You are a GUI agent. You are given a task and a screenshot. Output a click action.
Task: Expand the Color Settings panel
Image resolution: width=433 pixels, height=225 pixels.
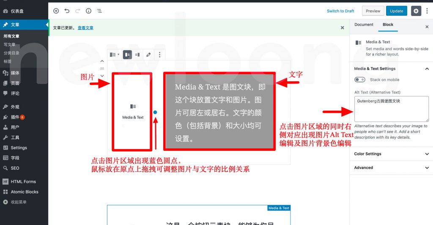[391, 154]
